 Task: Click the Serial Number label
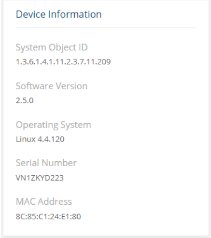[46, 163]
